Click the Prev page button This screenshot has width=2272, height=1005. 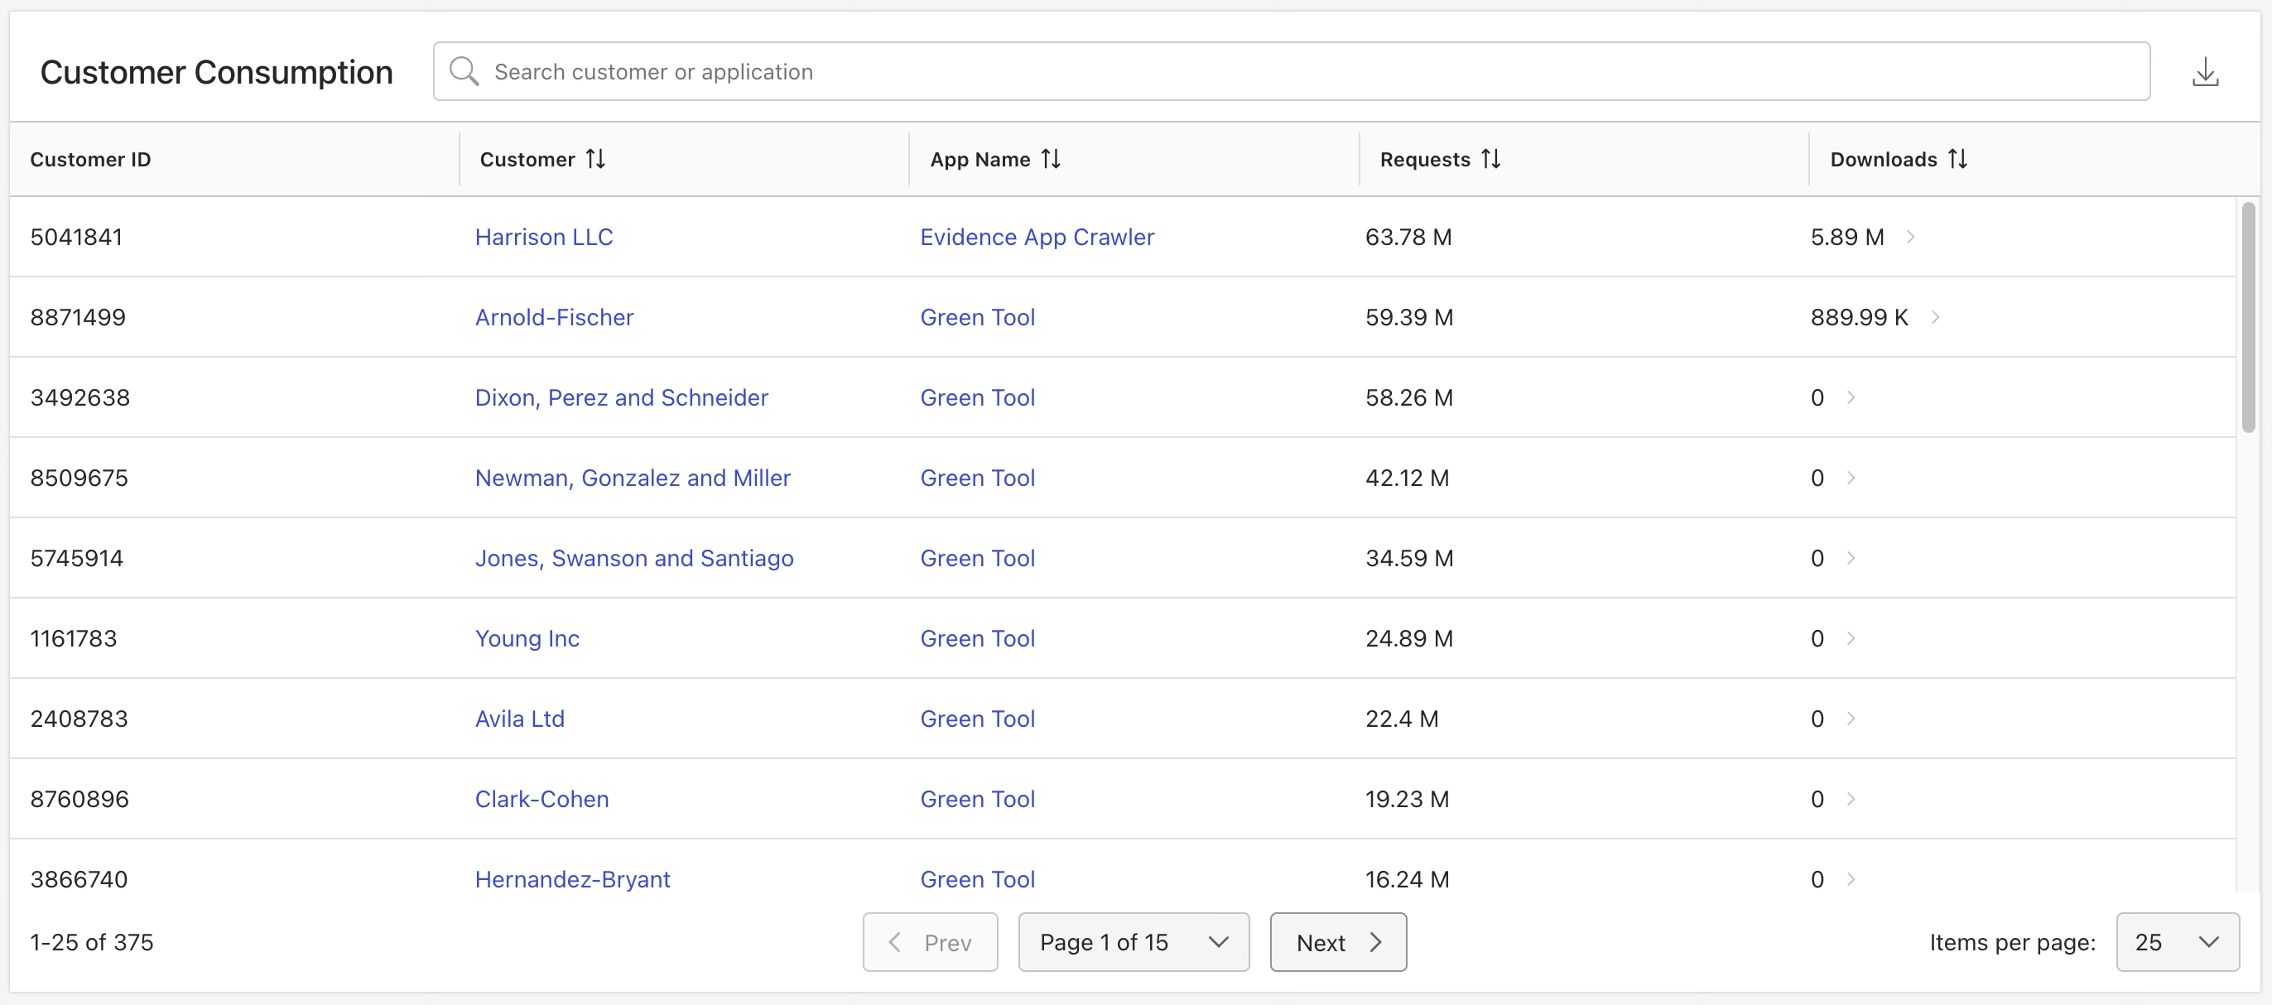point(930,941)
